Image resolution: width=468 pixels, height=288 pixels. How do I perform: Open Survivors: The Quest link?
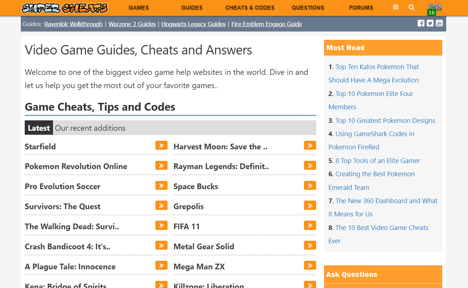coord(63,207)
